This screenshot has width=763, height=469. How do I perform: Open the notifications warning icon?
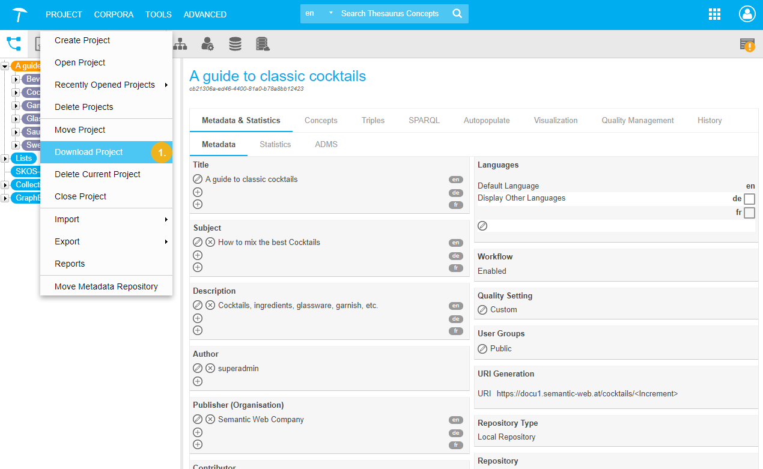coord(747,44)
